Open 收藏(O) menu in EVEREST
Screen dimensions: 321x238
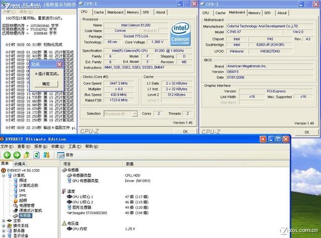coord(58,147)
